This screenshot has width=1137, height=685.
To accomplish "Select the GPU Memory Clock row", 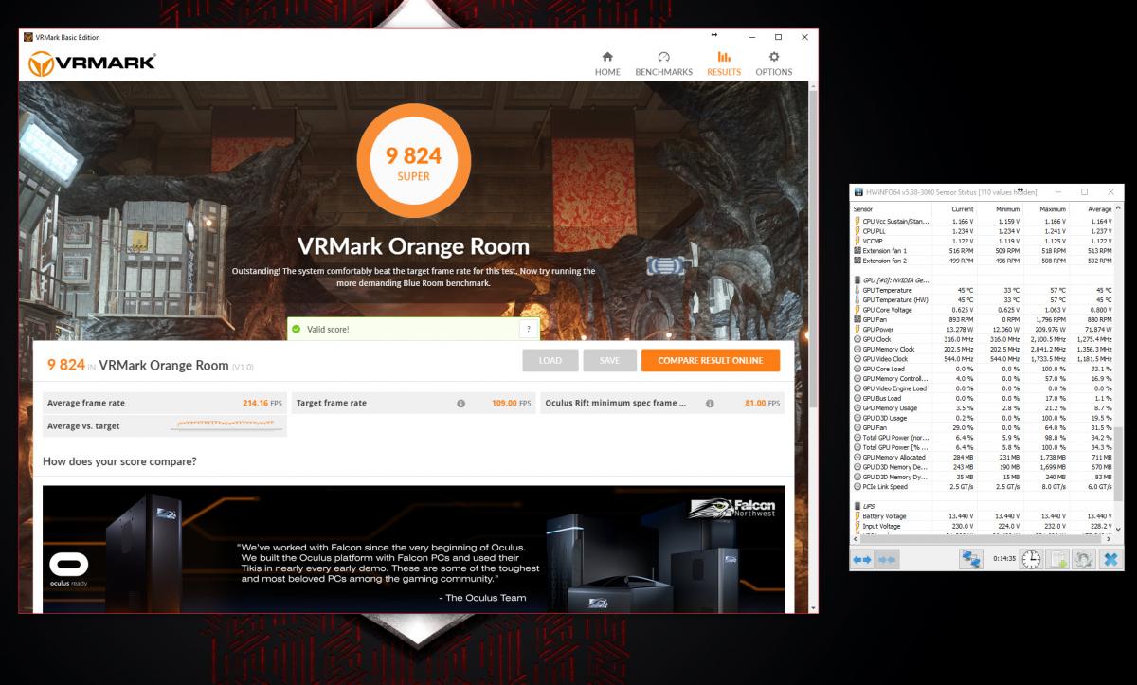I will tap(983, 349).
